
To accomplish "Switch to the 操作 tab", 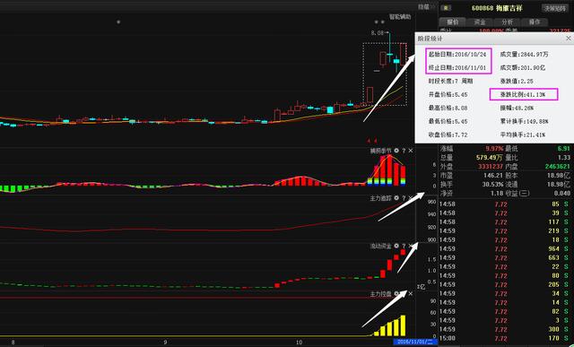I will coord(535,22).
